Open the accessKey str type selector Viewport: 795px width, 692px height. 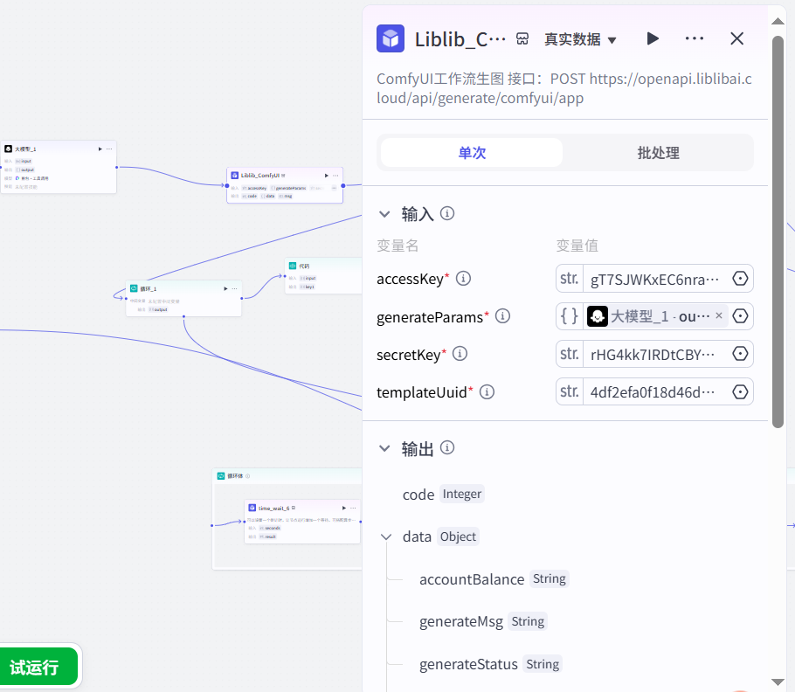pos(569,279)
